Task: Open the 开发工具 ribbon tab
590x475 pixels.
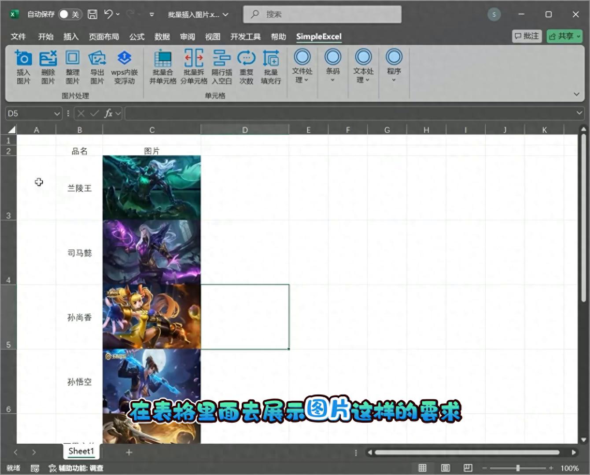Action: pyautogui.click(x=245, y=37)
